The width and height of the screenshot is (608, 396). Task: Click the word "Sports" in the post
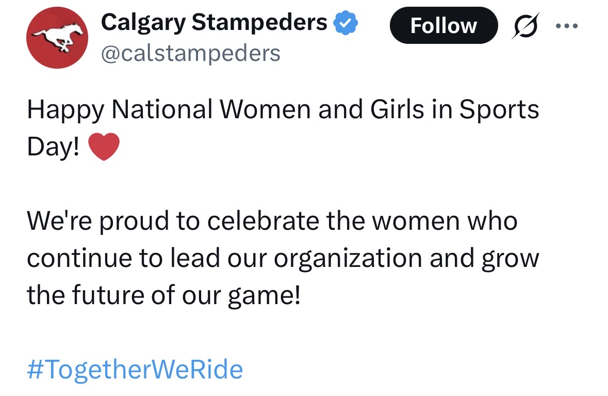coord(499,109)
